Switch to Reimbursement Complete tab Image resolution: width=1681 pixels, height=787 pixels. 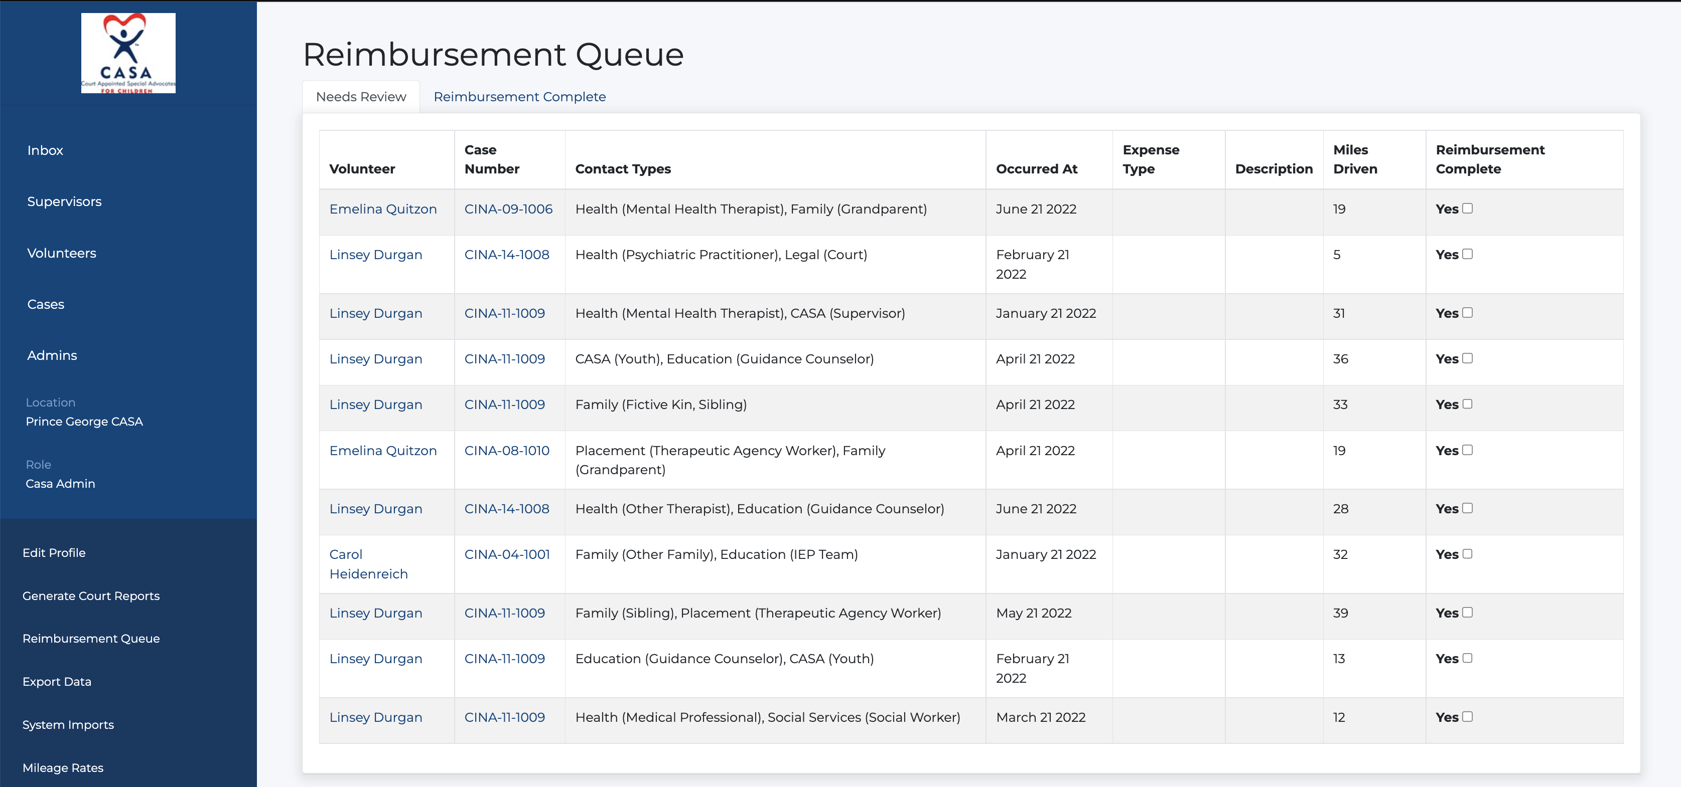(519, 97)
